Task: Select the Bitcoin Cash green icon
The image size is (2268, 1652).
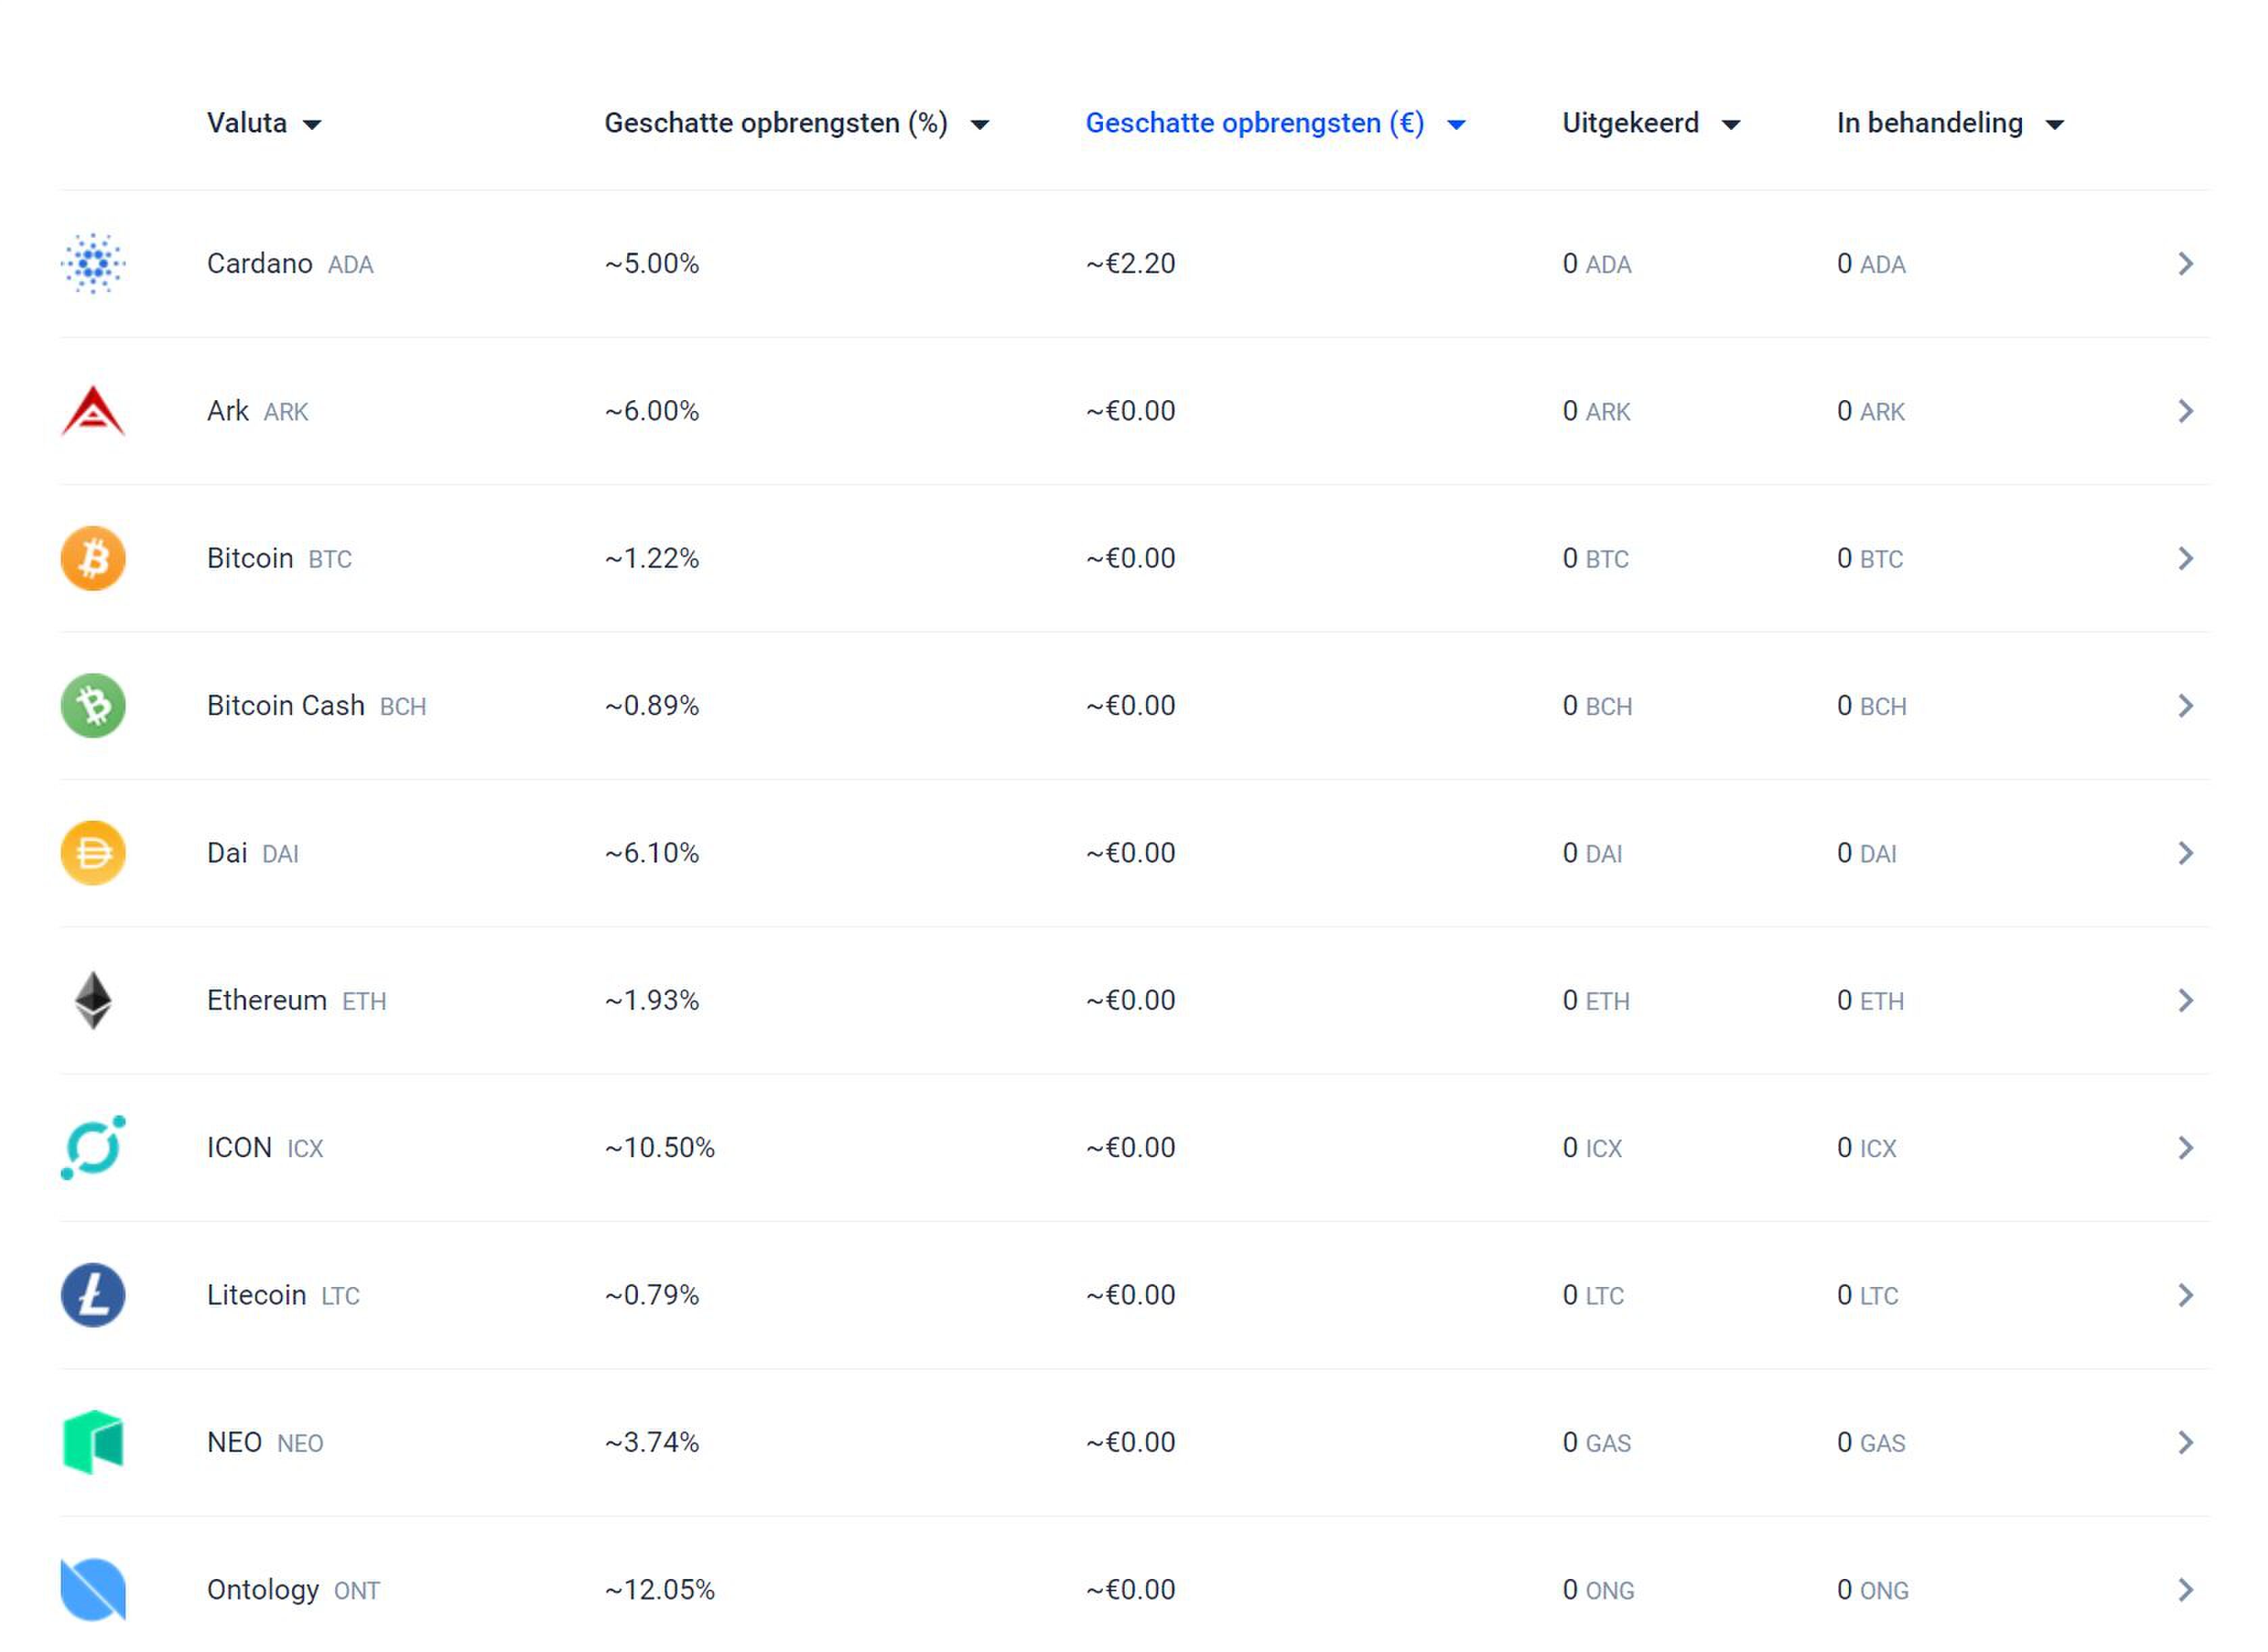Action: click(x=92, y=705)
